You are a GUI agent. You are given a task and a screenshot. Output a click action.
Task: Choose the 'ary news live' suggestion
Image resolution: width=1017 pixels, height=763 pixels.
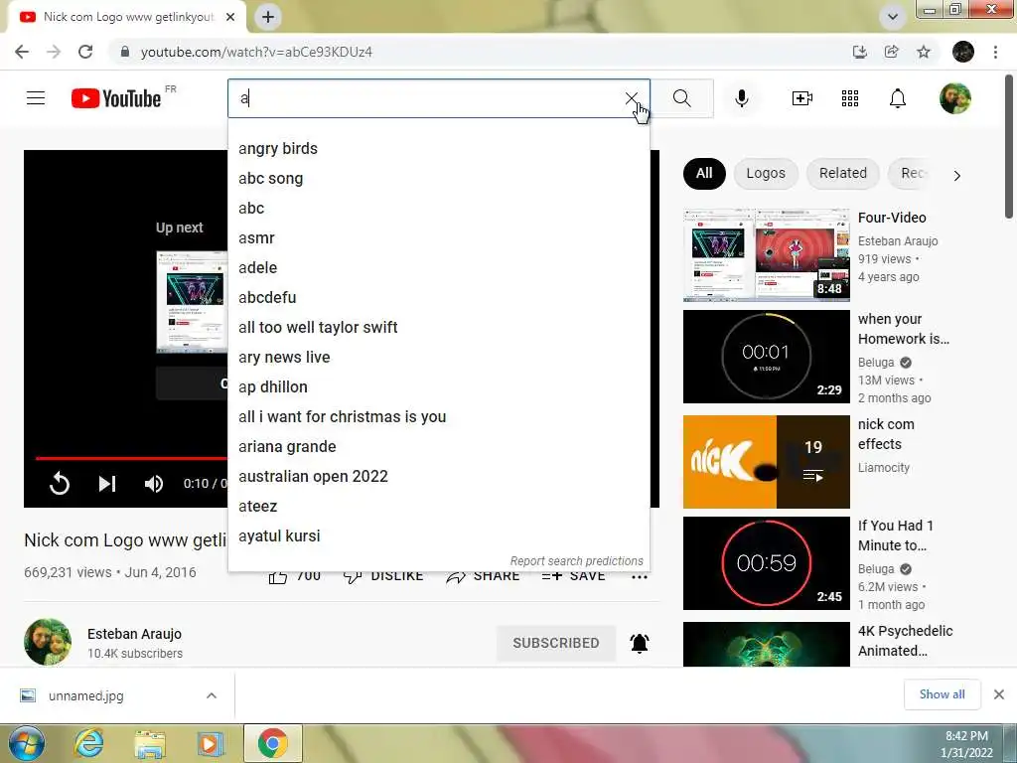[438, 358]
